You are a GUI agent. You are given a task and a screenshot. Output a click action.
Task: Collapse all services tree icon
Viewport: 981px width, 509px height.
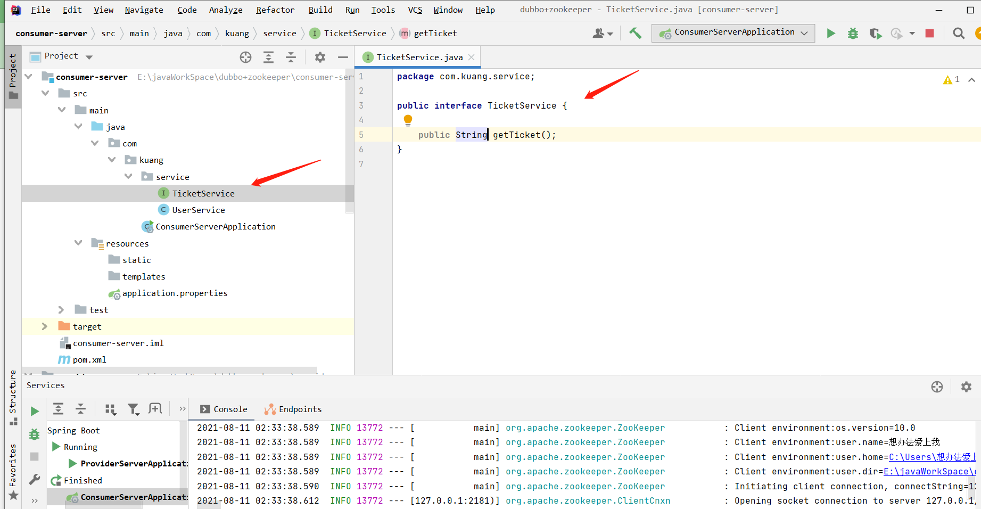[x=80, y=409]
